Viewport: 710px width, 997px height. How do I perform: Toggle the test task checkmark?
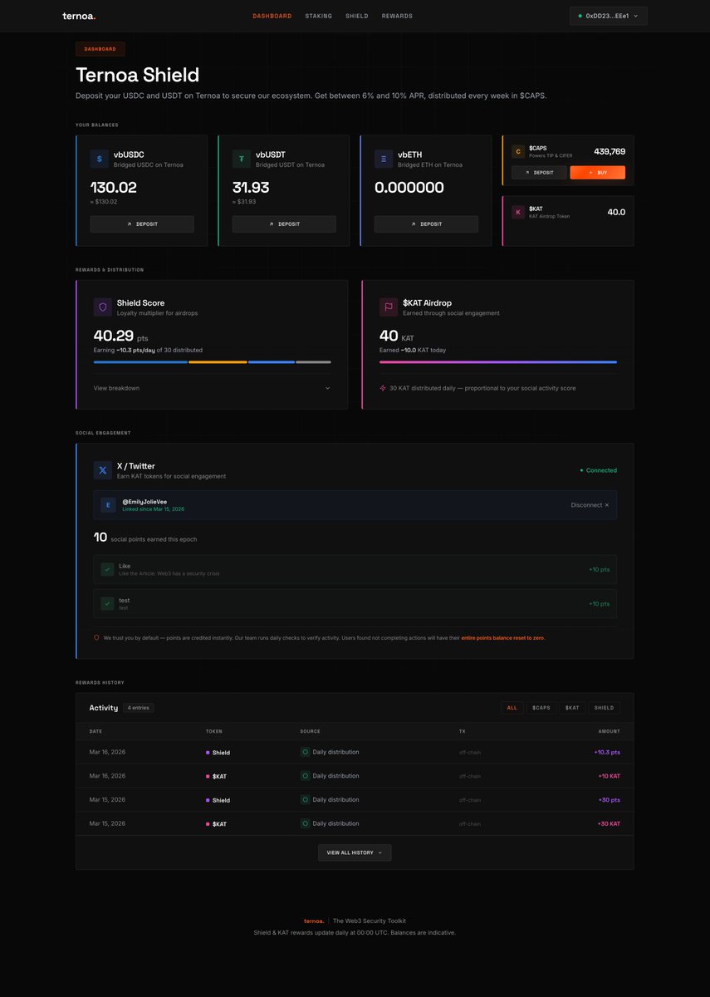click(x=107, y=604)
